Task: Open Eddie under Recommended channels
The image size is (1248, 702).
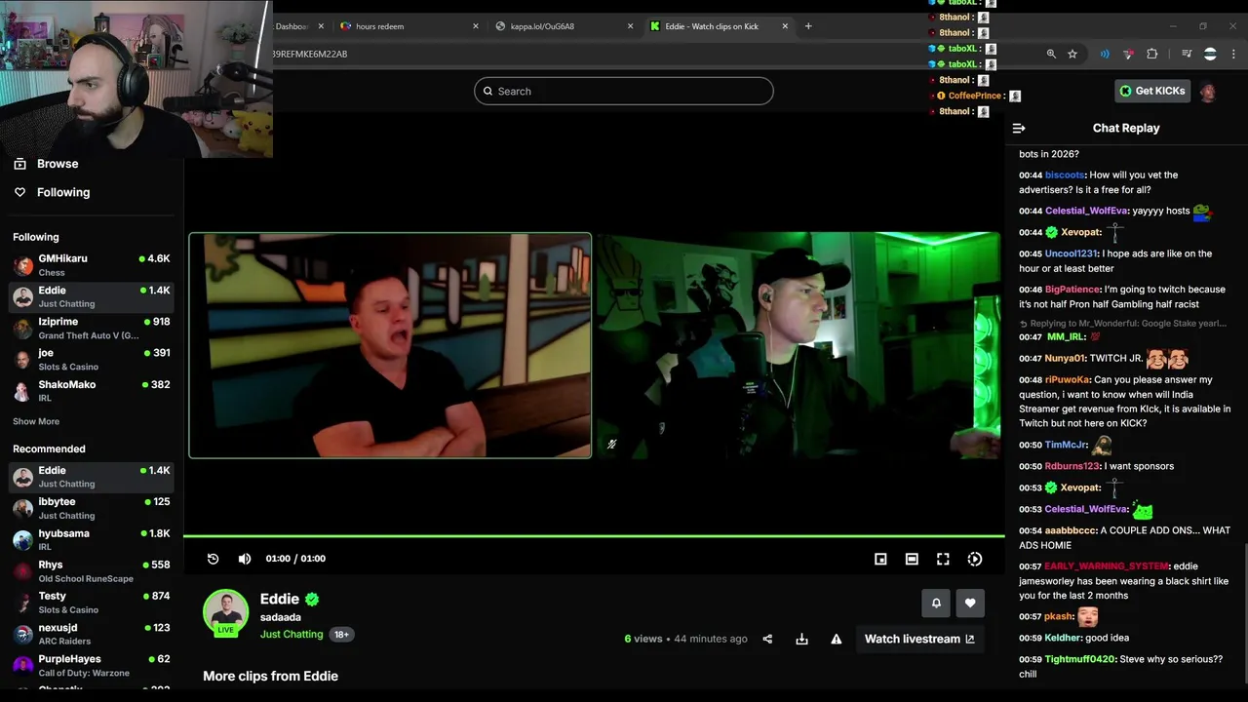Action: [93, 477]
